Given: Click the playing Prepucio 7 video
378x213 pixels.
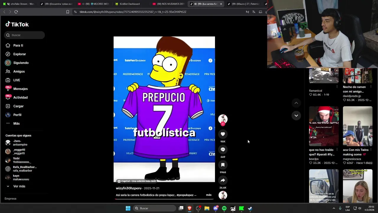Looking at the screenshot, I should click(x=164, y=109).
